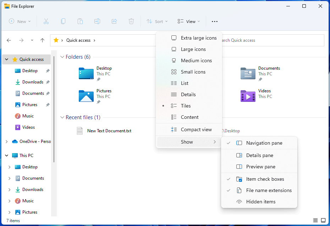Viewport: 330px width, 226px height.
Task: Toggle Item check boxes option
Action: (x=259, y=179)
